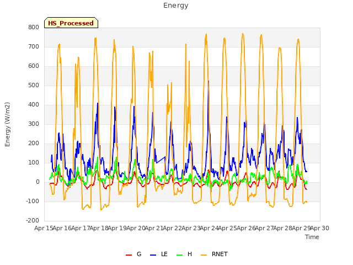Click the 400 y-axis tick label
This screenshot has height=265, width=353.
tap(34, 104)
